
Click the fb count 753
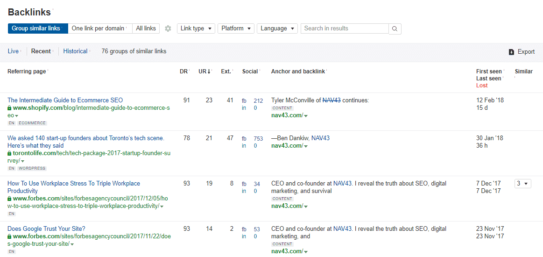pyautogui.click(x=258, y=139)
